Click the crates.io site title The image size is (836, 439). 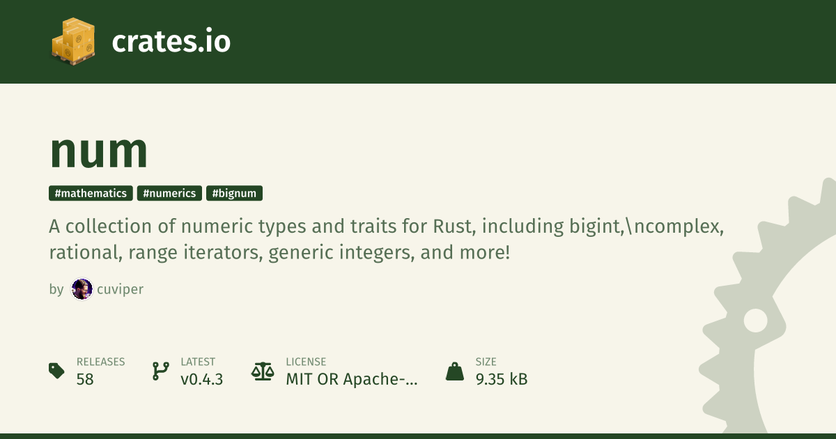pos(171,42)
